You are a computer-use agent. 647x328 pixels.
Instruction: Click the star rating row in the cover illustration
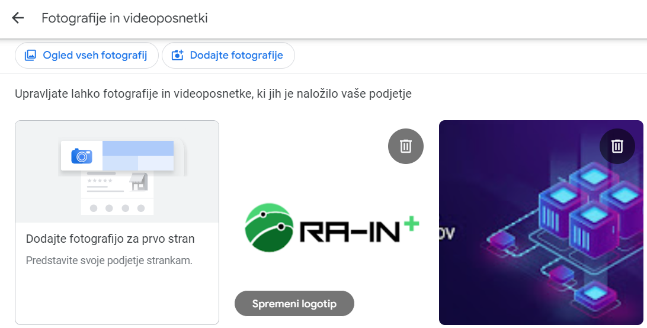point(100,180)
